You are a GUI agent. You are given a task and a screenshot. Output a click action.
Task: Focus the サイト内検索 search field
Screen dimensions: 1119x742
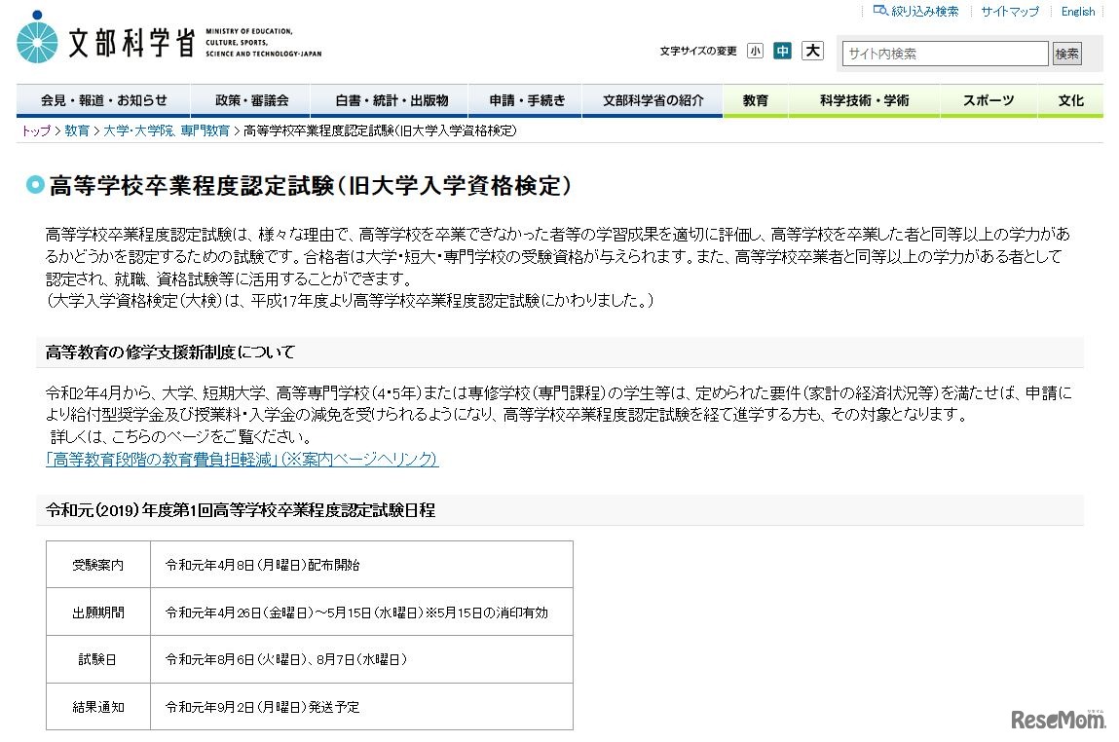tap(945, 54)
